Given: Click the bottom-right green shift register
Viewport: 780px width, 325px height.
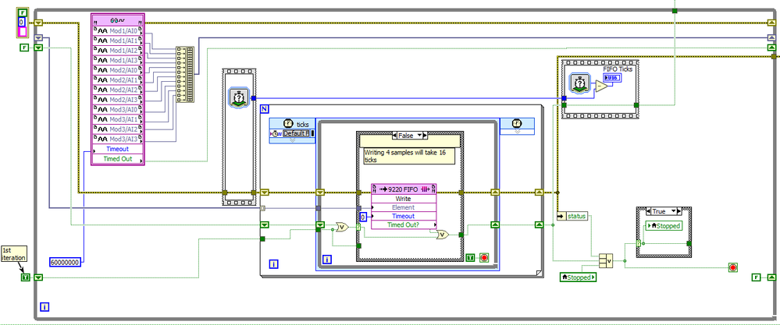Looking at the screenshot, I should 771,277.
